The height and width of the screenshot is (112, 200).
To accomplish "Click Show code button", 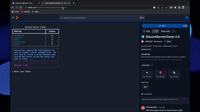I will click(165, 31).
